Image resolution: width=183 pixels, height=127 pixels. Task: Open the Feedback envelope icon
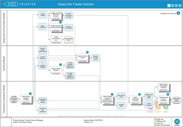pos(177,122)
